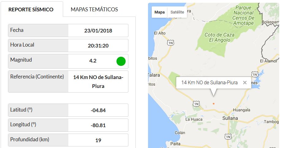This screenshot has width=281, height=148.
Task: Click the latitude value -04.84
Action: [x=98, y=110]
